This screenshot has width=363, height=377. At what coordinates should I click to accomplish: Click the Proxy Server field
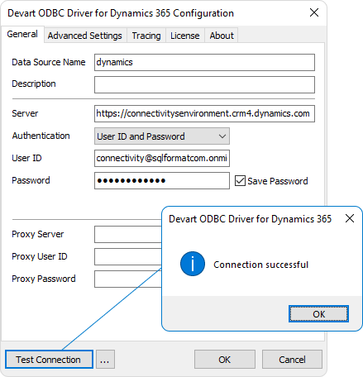(x=128, y=235)
